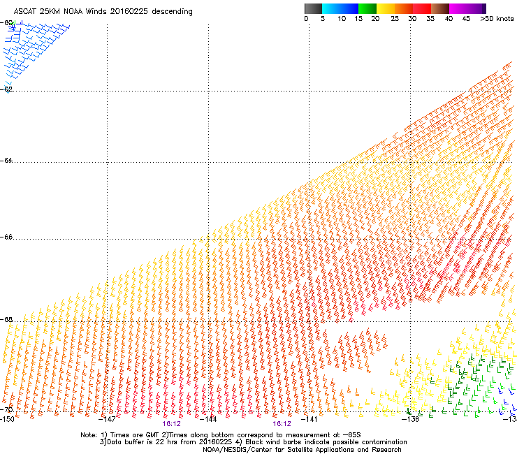Select the brown 35-40 knots color segment
Screen dimensions: 517x454
point(440,8)
